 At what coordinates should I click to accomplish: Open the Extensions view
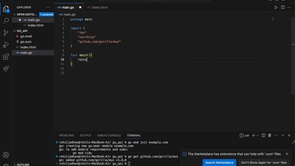(x=6, y=57)
